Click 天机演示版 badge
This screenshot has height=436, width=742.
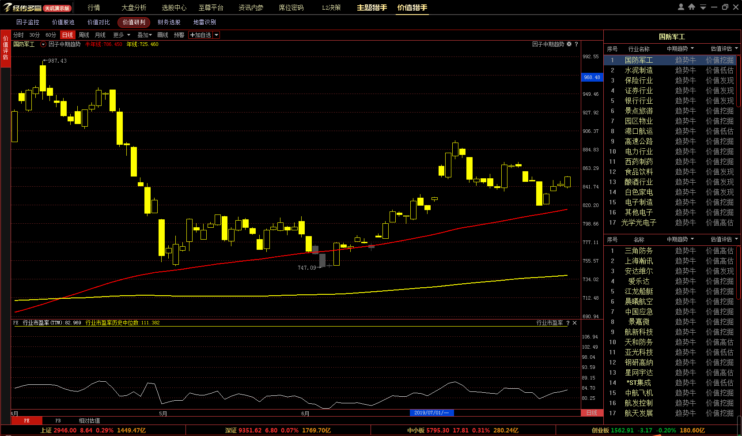pos(57,8)
